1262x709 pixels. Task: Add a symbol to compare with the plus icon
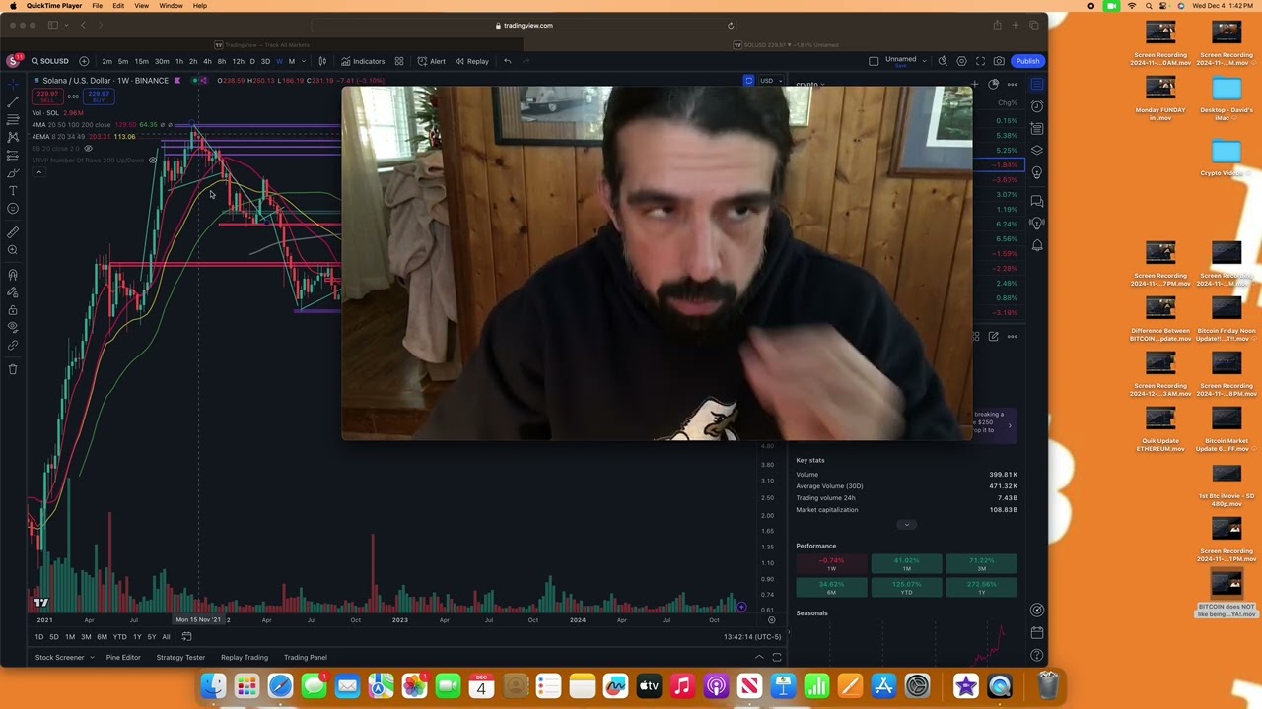point(84,61)
